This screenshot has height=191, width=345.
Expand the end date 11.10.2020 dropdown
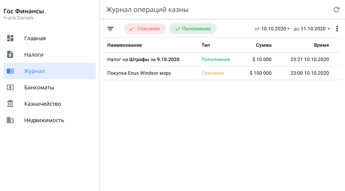[x=312, y=29]
